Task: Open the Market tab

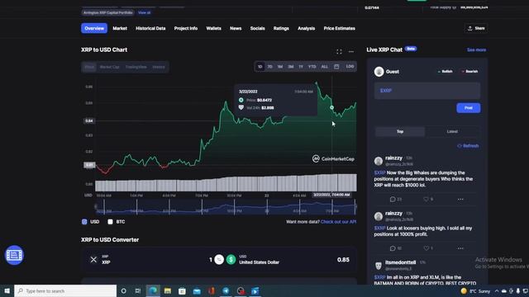Action: coord(120,28)
